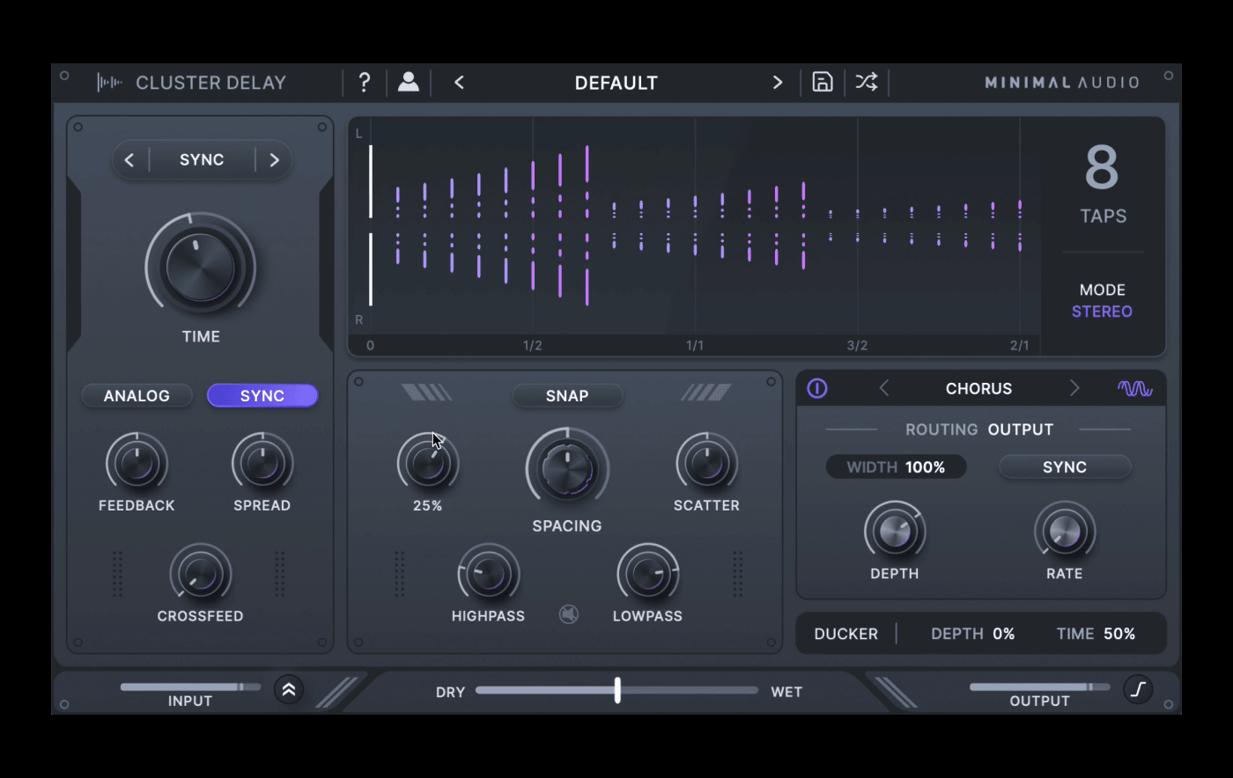Click the ducker DEPTH 0% value
The image size is (1233, 778).
1004,634
